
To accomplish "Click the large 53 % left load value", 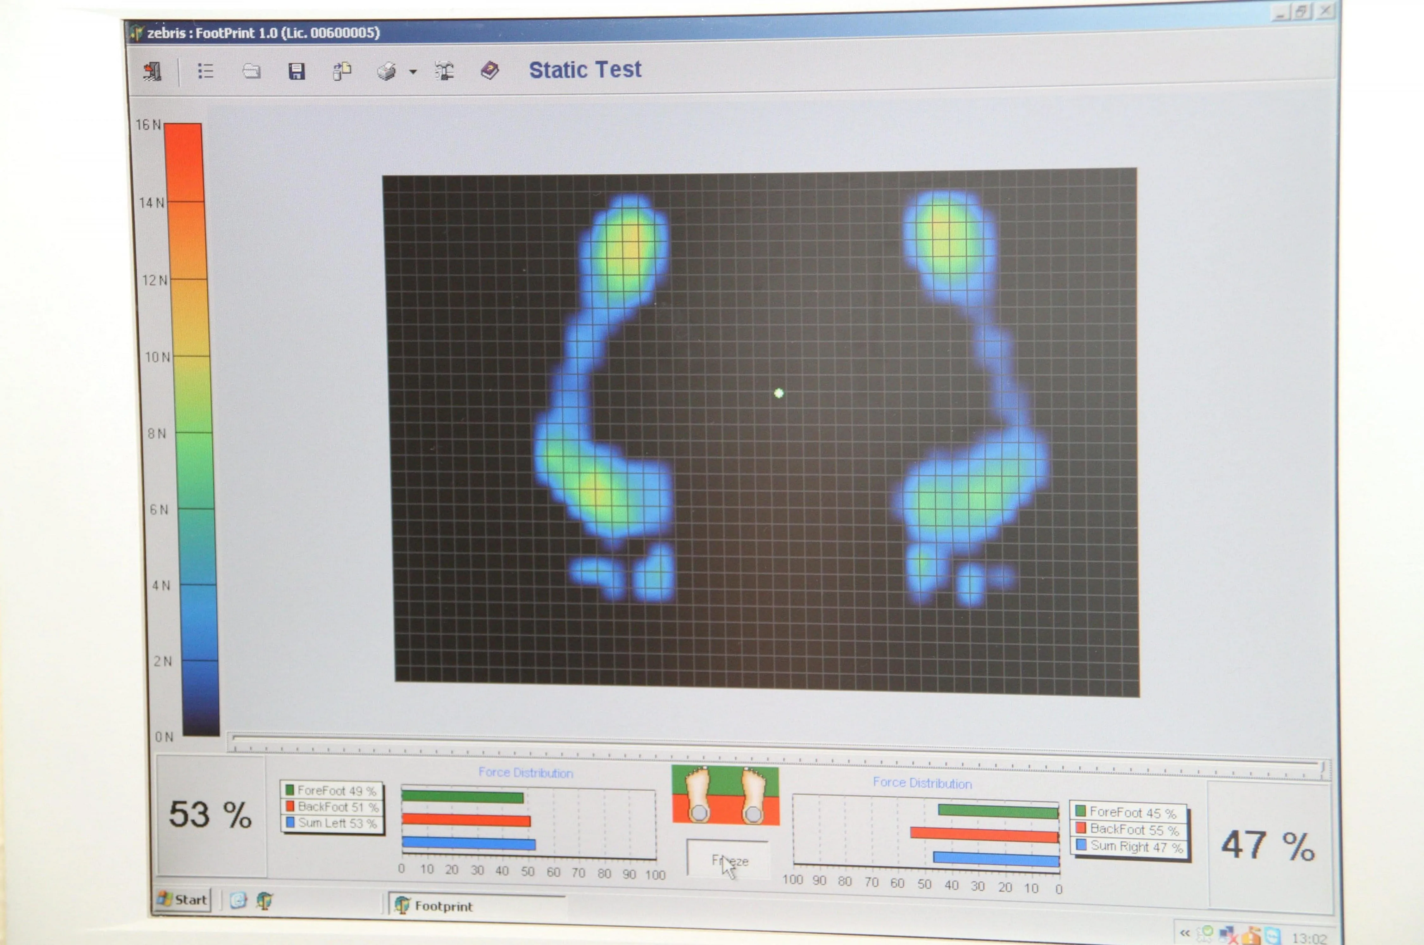I will [210, 815].
